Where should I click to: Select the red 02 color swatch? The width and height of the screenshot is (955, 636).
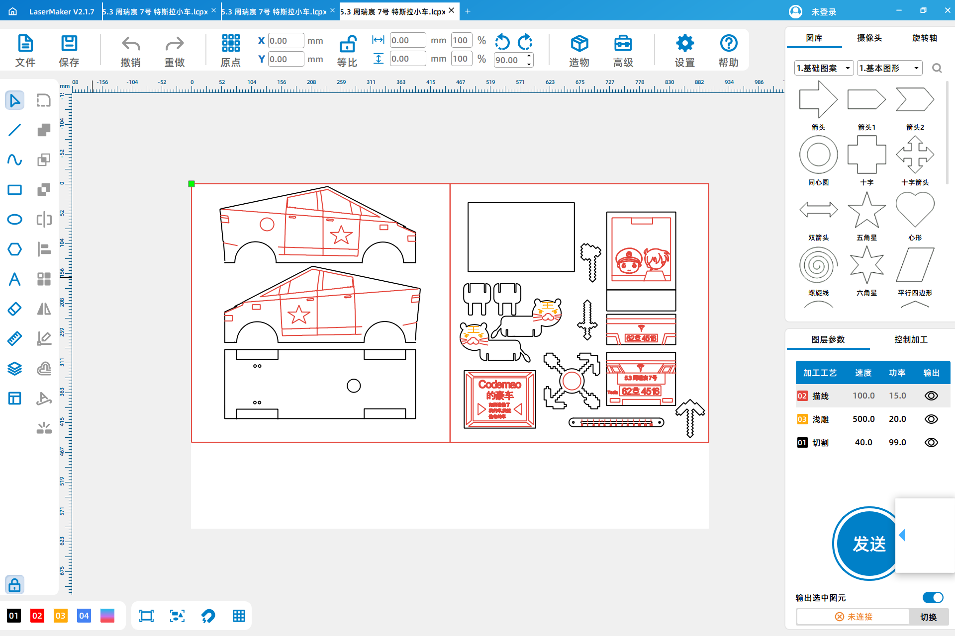pyautogui.click(x=37, y=616)
